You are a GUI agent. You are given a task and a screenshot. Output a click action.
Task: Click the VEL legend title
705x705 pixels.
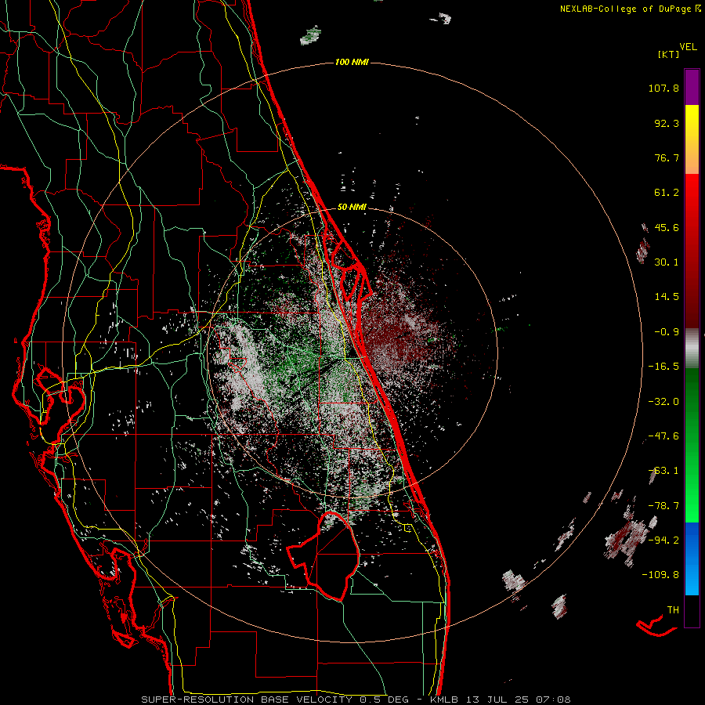click(688, 47)
